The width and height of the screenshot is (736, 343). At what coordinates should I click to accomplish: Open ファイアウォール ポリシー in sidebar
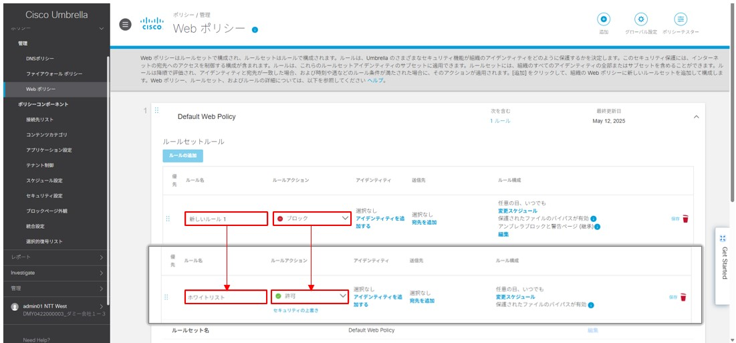[54, 74]
